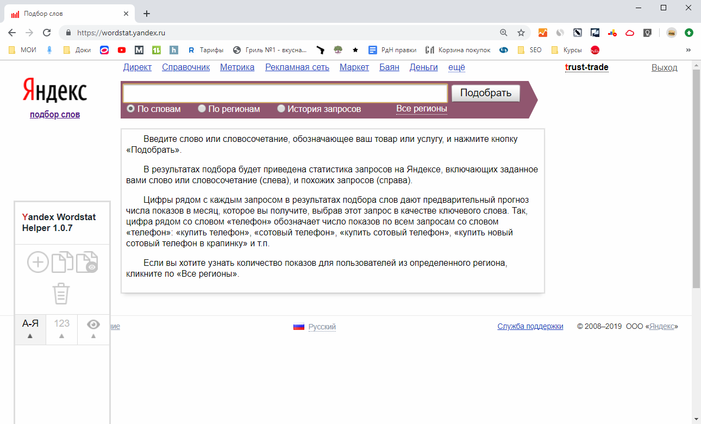Click the plus add icon in Wordstat Helper
Viewport: 701px width, 424px height.
pos(37,263)
